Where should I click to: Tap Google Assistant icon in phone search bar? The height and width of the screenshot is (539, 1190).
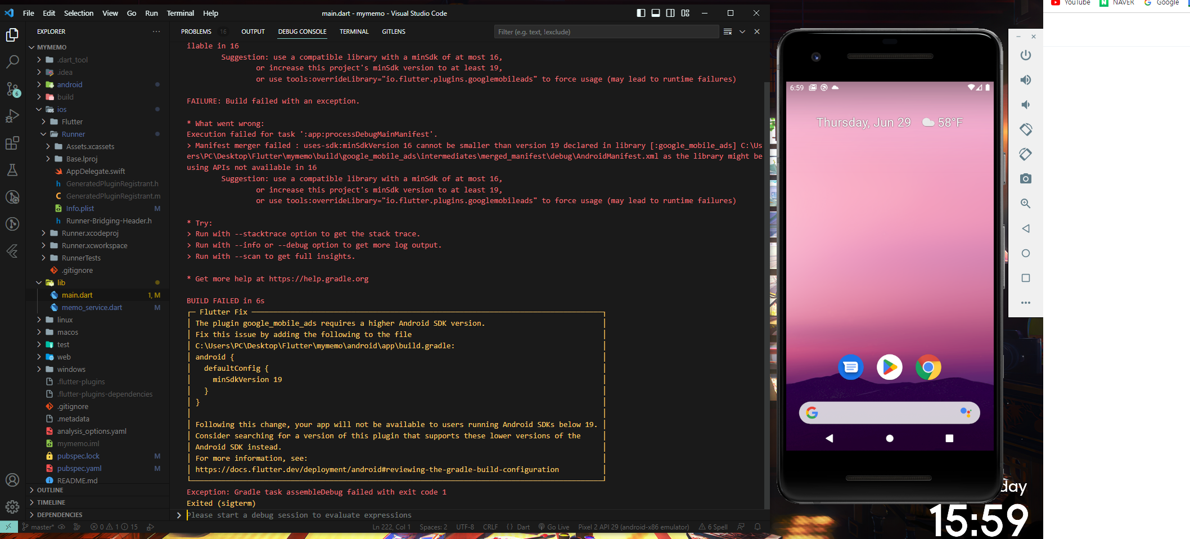pos(966,412)
